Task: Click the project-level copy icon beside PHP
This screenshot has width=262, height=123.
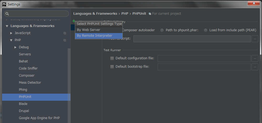Action: click(x=65, y=40)
